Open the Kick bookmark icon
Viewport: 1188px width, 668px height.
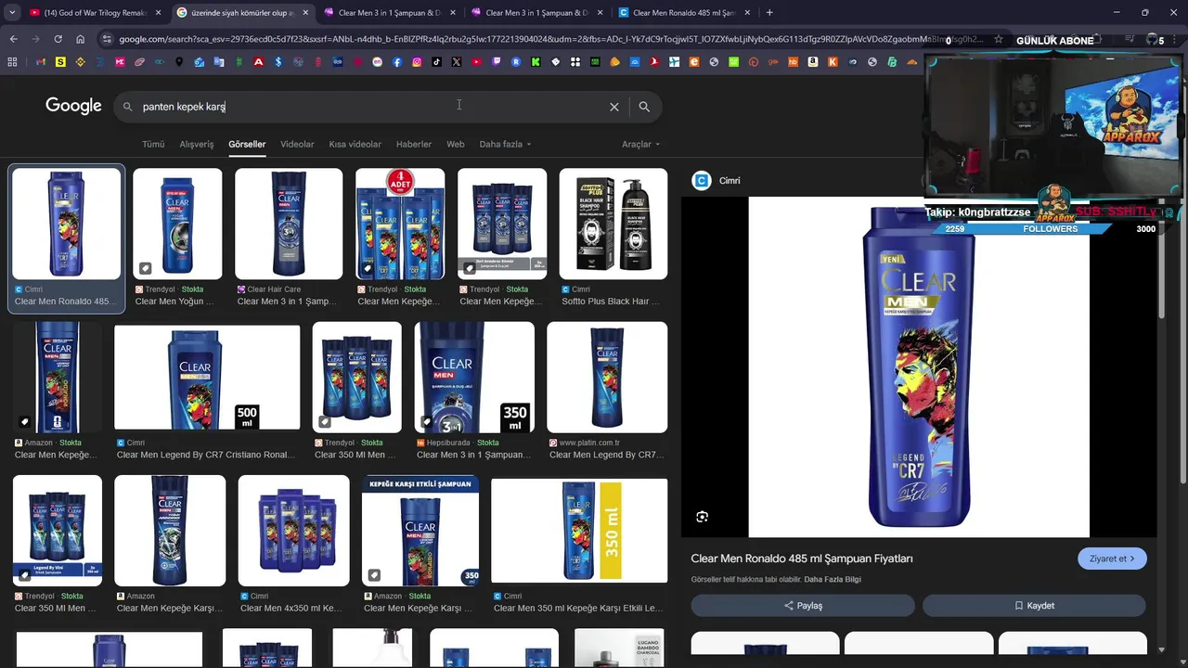(x=536, y=62)
